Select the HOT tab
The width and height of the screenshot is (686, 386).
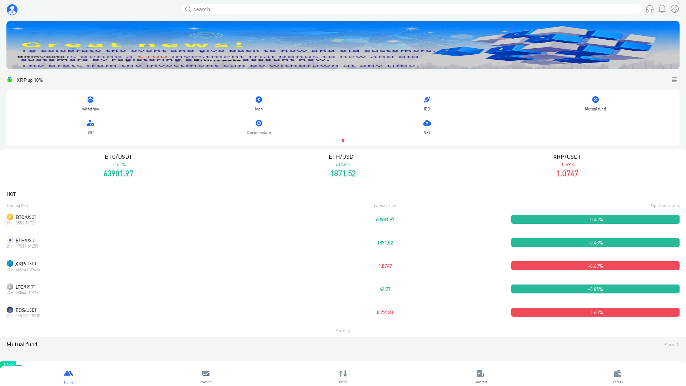tap(11, 194)
